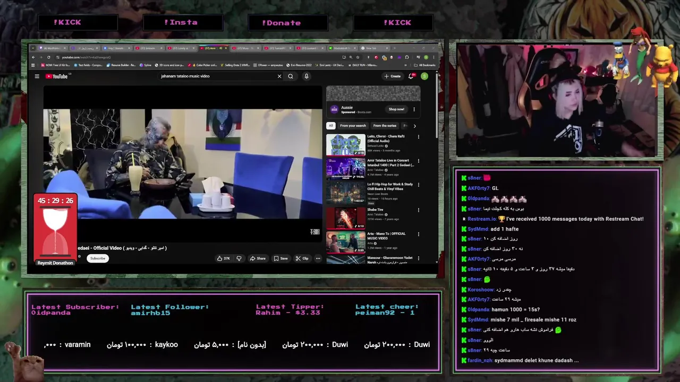Open options for Lo Fi Hip Hop video
This screenshot has width=680, height=382.
point(418,185)
